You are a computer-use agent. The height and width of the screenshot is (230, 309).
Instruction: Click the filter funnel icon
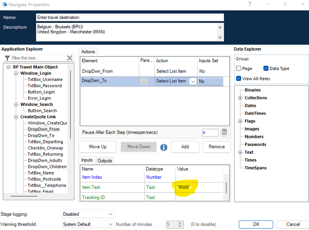(7, 58)
